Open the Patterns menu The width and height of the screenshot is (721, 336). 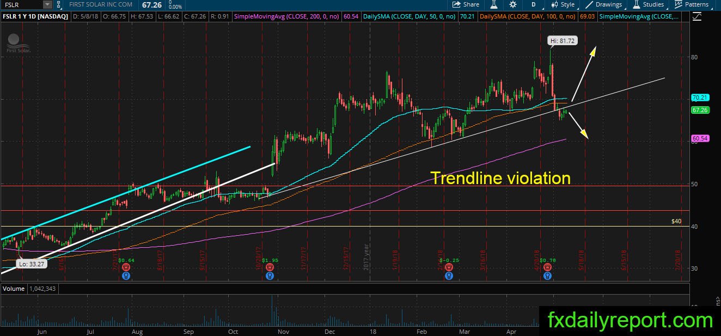[x=692, y=4]
